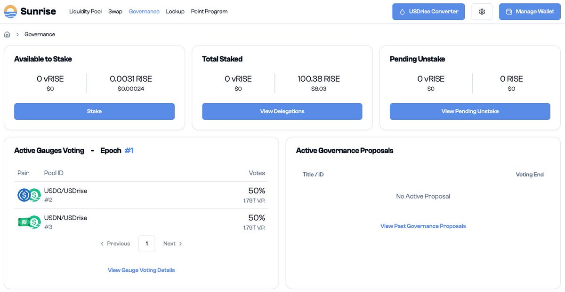The image size is (565, 292).
Task: Click the Voting End column header
Action: 530,174
